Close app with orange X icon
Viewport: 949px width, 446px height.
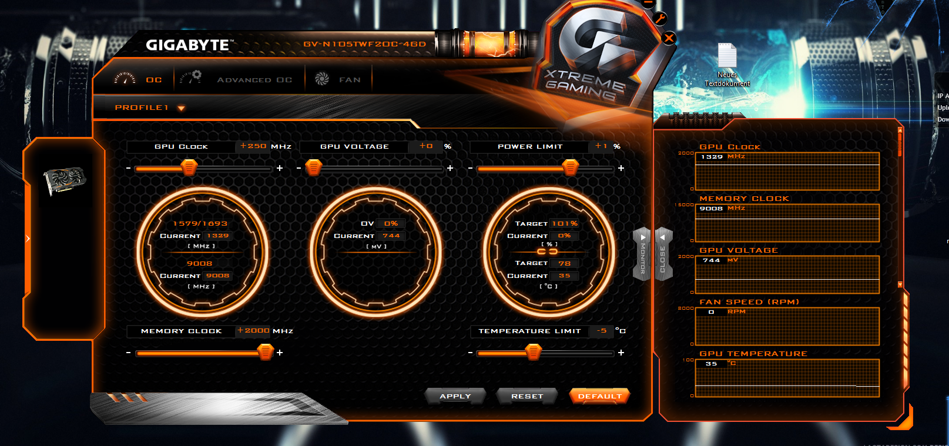(x=669, y=39)
